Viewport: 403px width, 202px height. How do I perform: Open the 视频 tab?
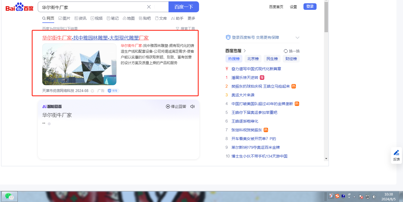coord(97,18)
